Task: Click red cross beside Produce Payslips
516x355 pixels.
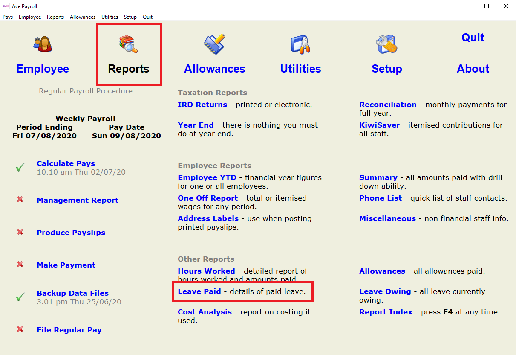Action: [20, 232]
